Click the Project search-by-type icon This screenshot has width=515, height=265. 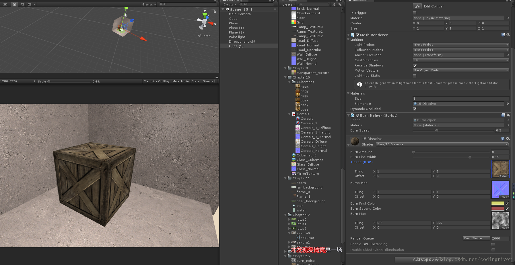pyautogui.click(x=334, y=5)
